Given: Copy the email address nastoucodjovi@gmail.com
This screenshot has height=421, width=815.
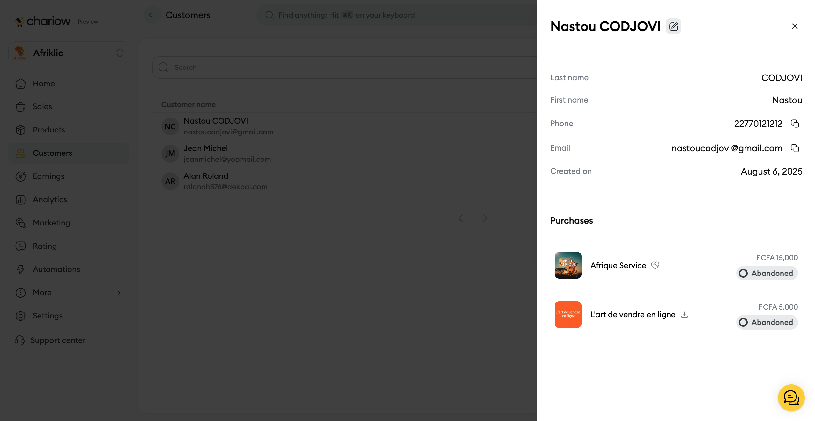Looking at the screenshot, I should pos(795,148).
